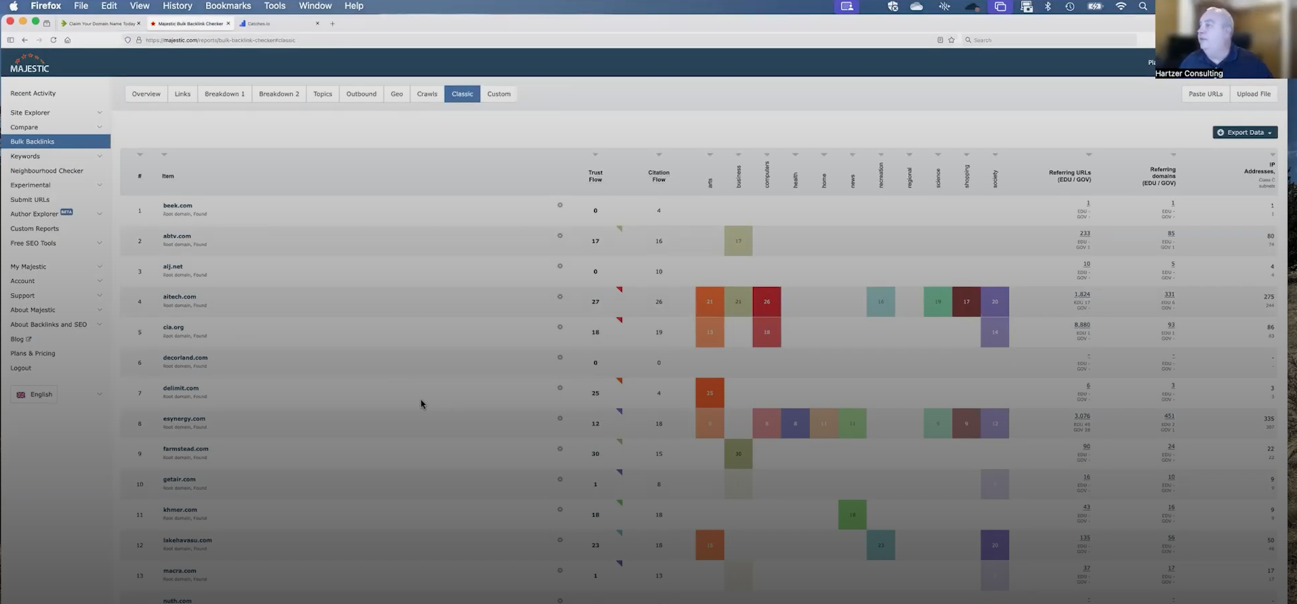1297x604 pixels.
Task: Open gear options for cia.org row
Action: [560, 327]
